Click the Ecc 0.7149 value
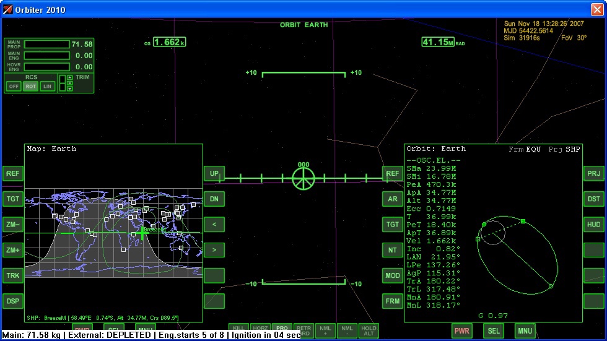 tap(431, 209)
